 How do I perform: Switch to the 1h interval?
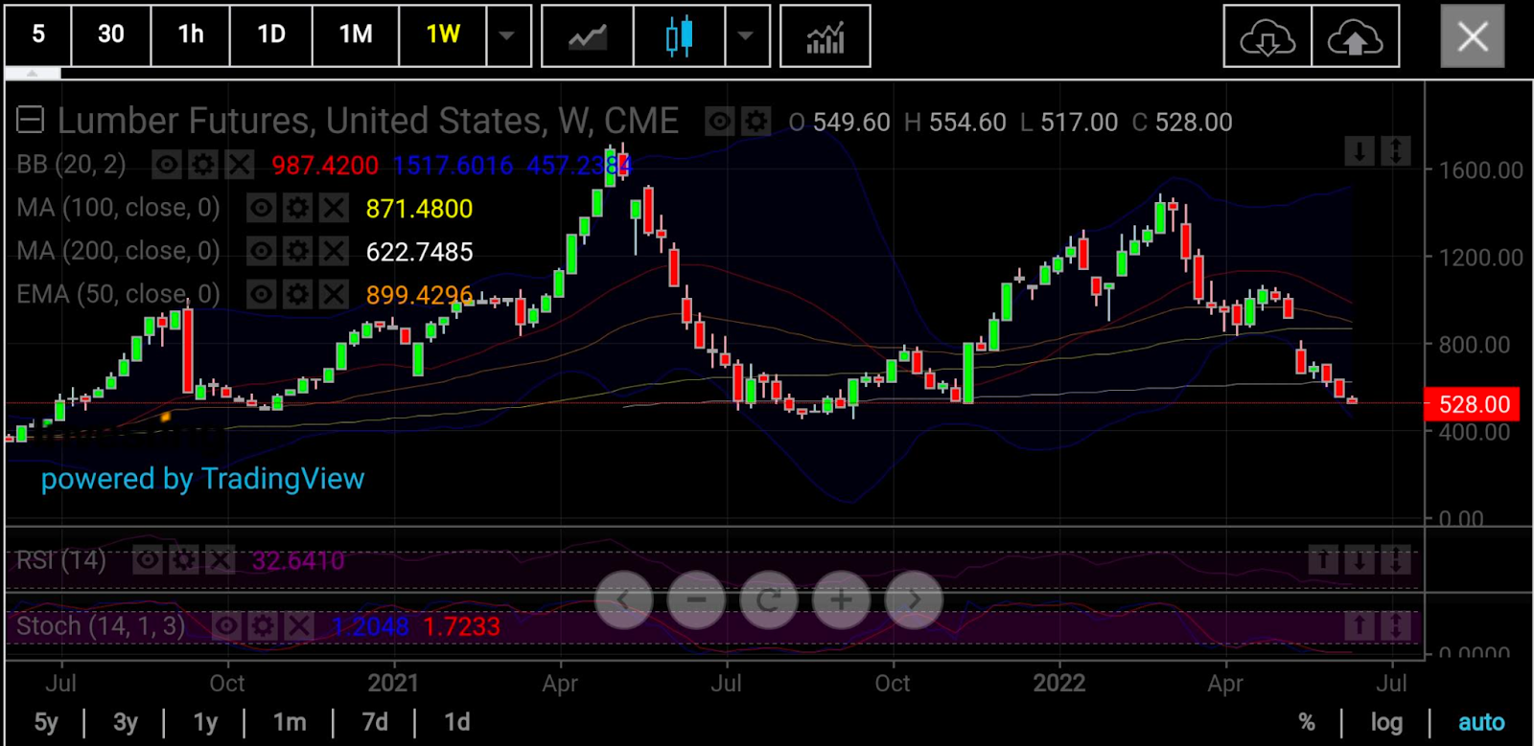point(191,35)
